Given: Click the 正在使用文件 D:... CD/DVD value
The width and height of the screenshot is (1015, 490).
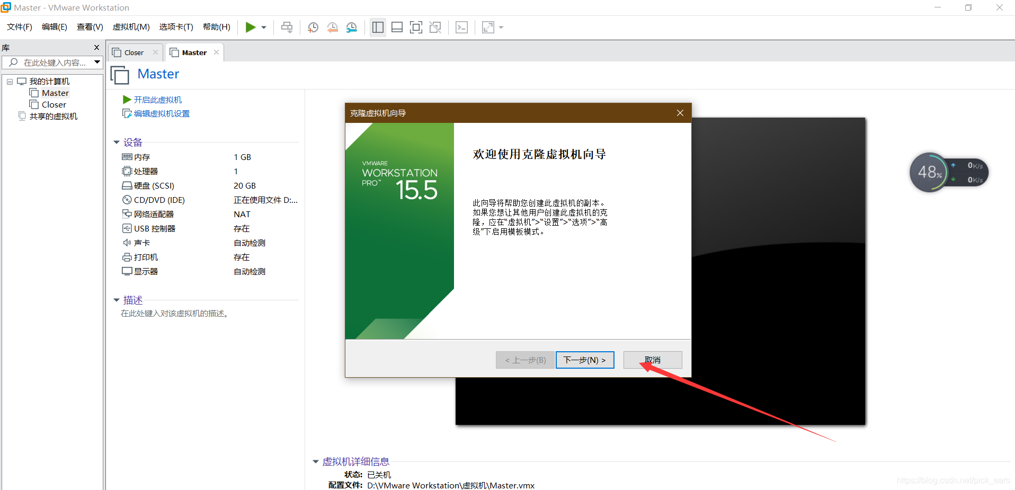Looking at the screenshot, I should 266,200.
